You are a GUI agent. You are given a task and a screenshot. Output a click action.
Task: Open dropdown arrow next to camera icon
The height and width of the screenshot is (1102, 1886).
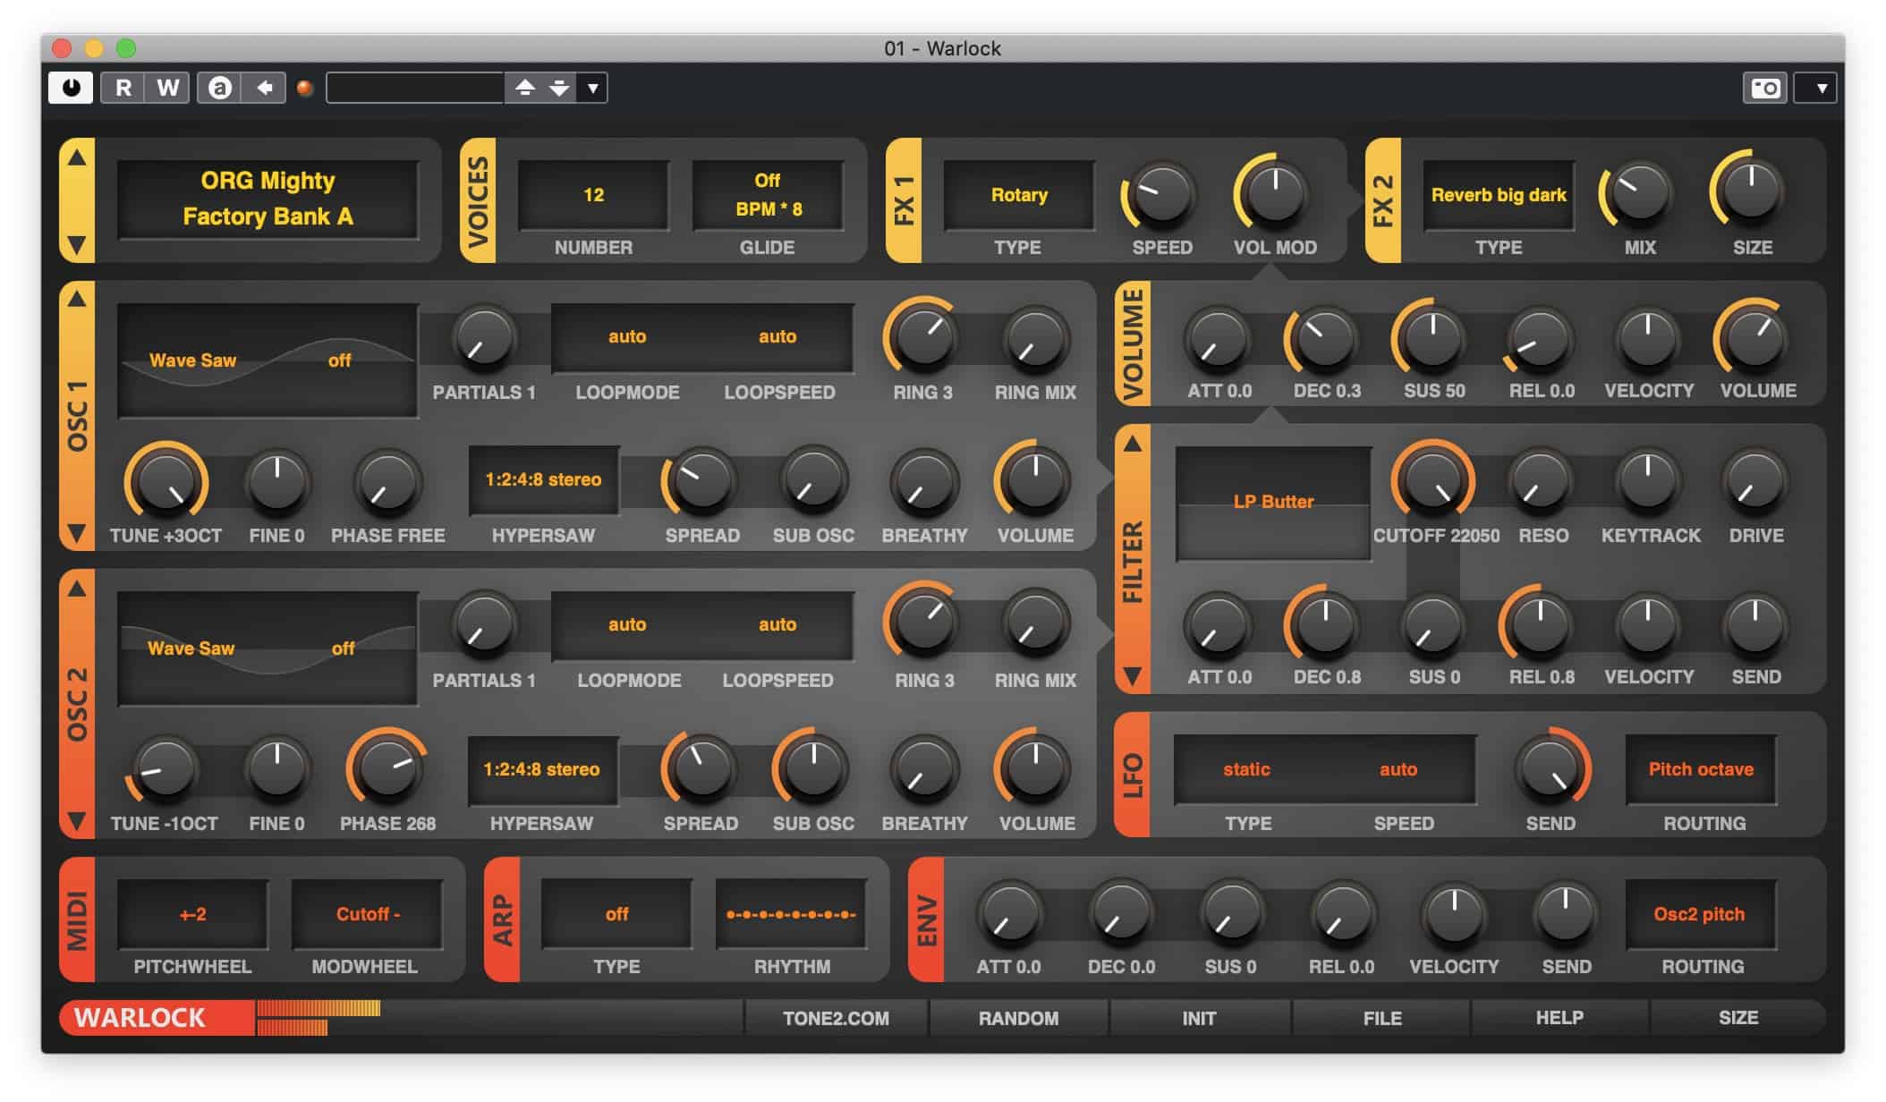[1815, 88]
